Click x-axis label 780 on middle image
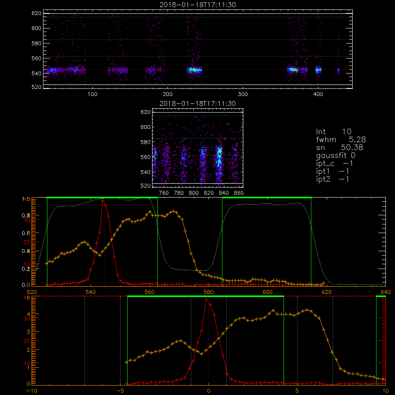395x395 pixels. point(179,193)
